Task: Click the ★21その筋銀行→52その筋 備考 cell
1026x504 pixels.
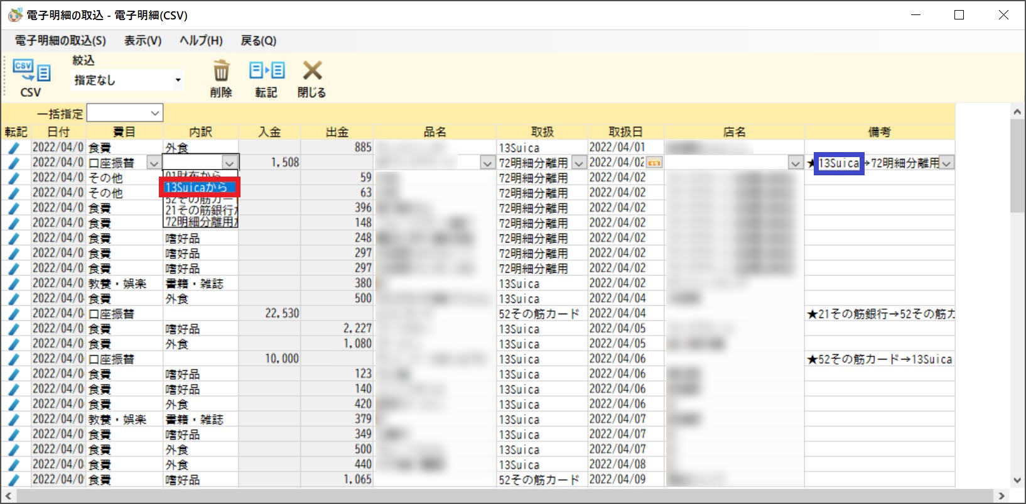Action: click(x=880, y=314)
